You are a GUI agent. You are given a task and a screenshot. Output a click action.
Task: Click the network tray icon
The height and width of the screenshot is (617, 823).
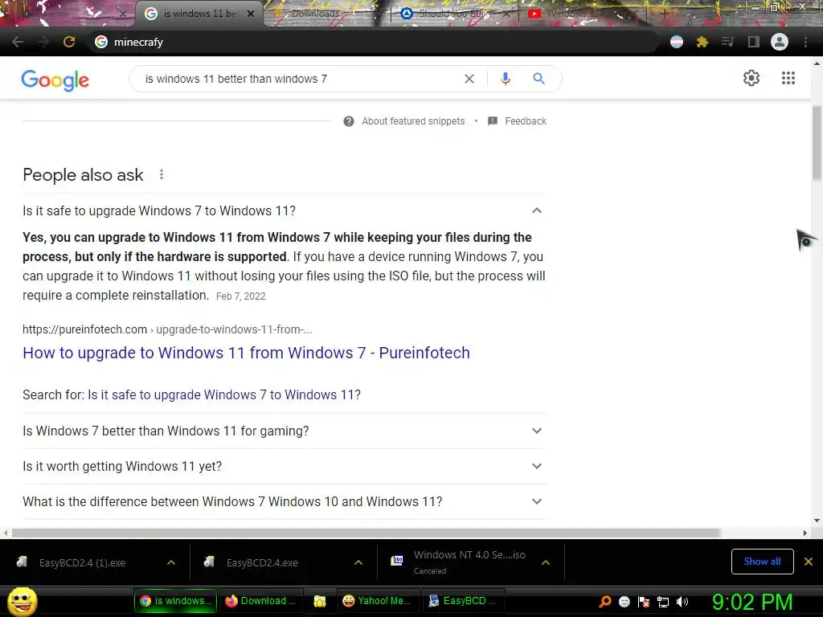663,602
